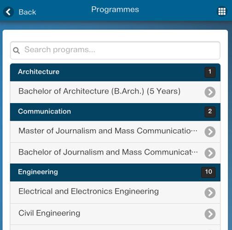This screenshot has height=230, width=232.
Task: Click arrow beside Master of Journalism
Action: pyautogui.click(x=210, y=132)
